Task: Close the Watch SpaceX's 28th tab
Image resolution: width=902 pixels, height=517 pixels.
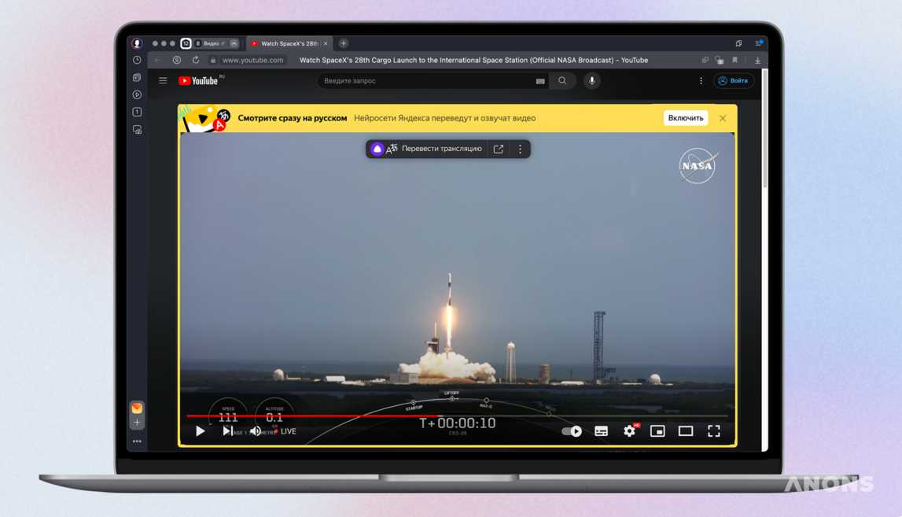Action: point(326,43)
